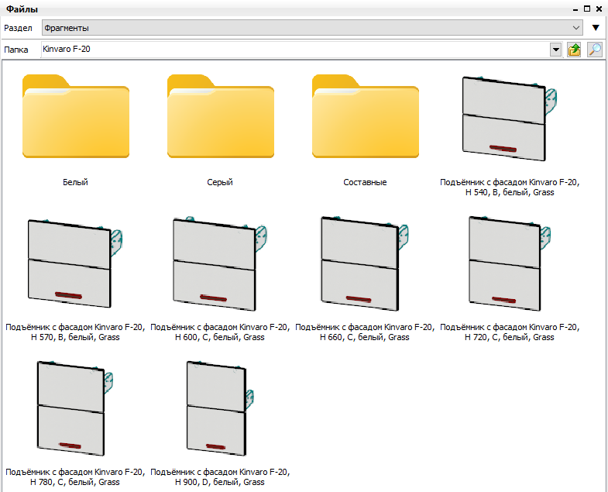Open the search magnifier tool

[594, 50]
